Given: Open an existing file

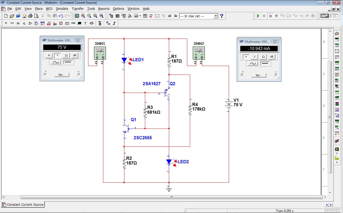Looking at the screenshot, I should 12,16.
